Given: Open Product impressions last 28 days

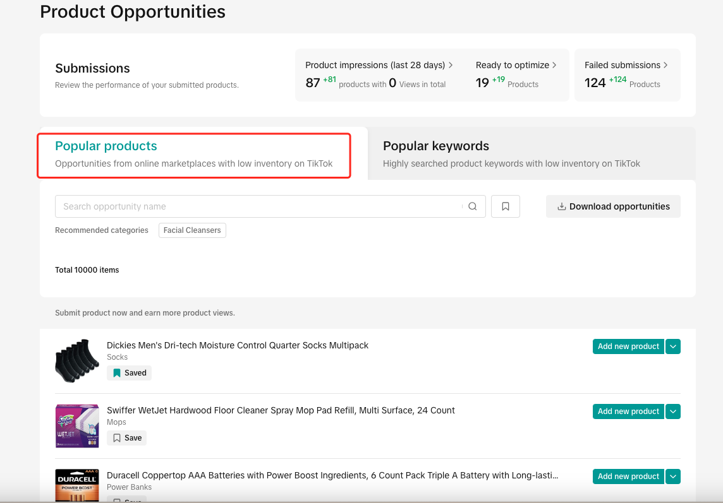Looking at the screenshot, I should pos(379,65).
